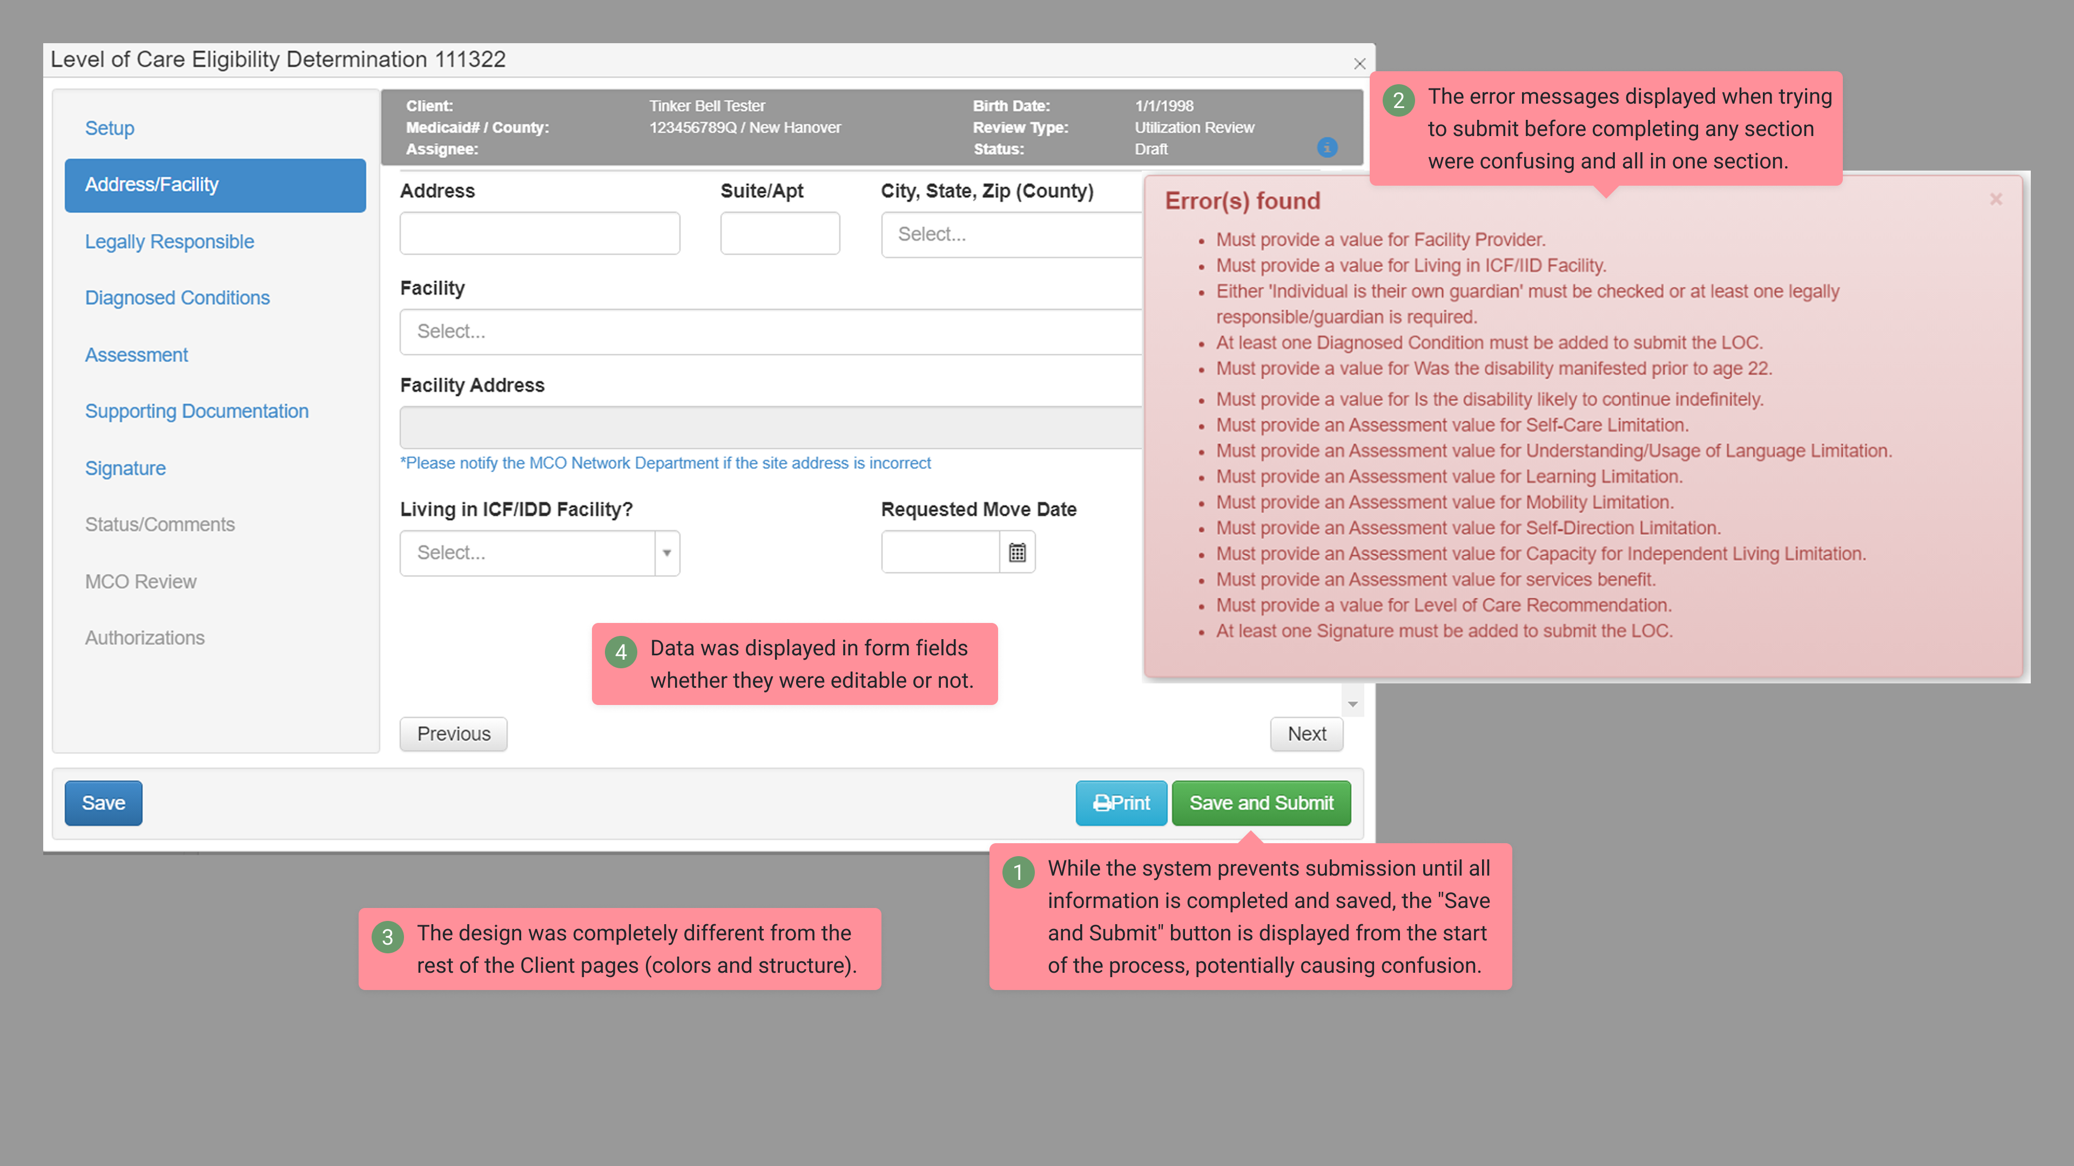Open the City, State, Zip select box

[x=1011, y=234]
